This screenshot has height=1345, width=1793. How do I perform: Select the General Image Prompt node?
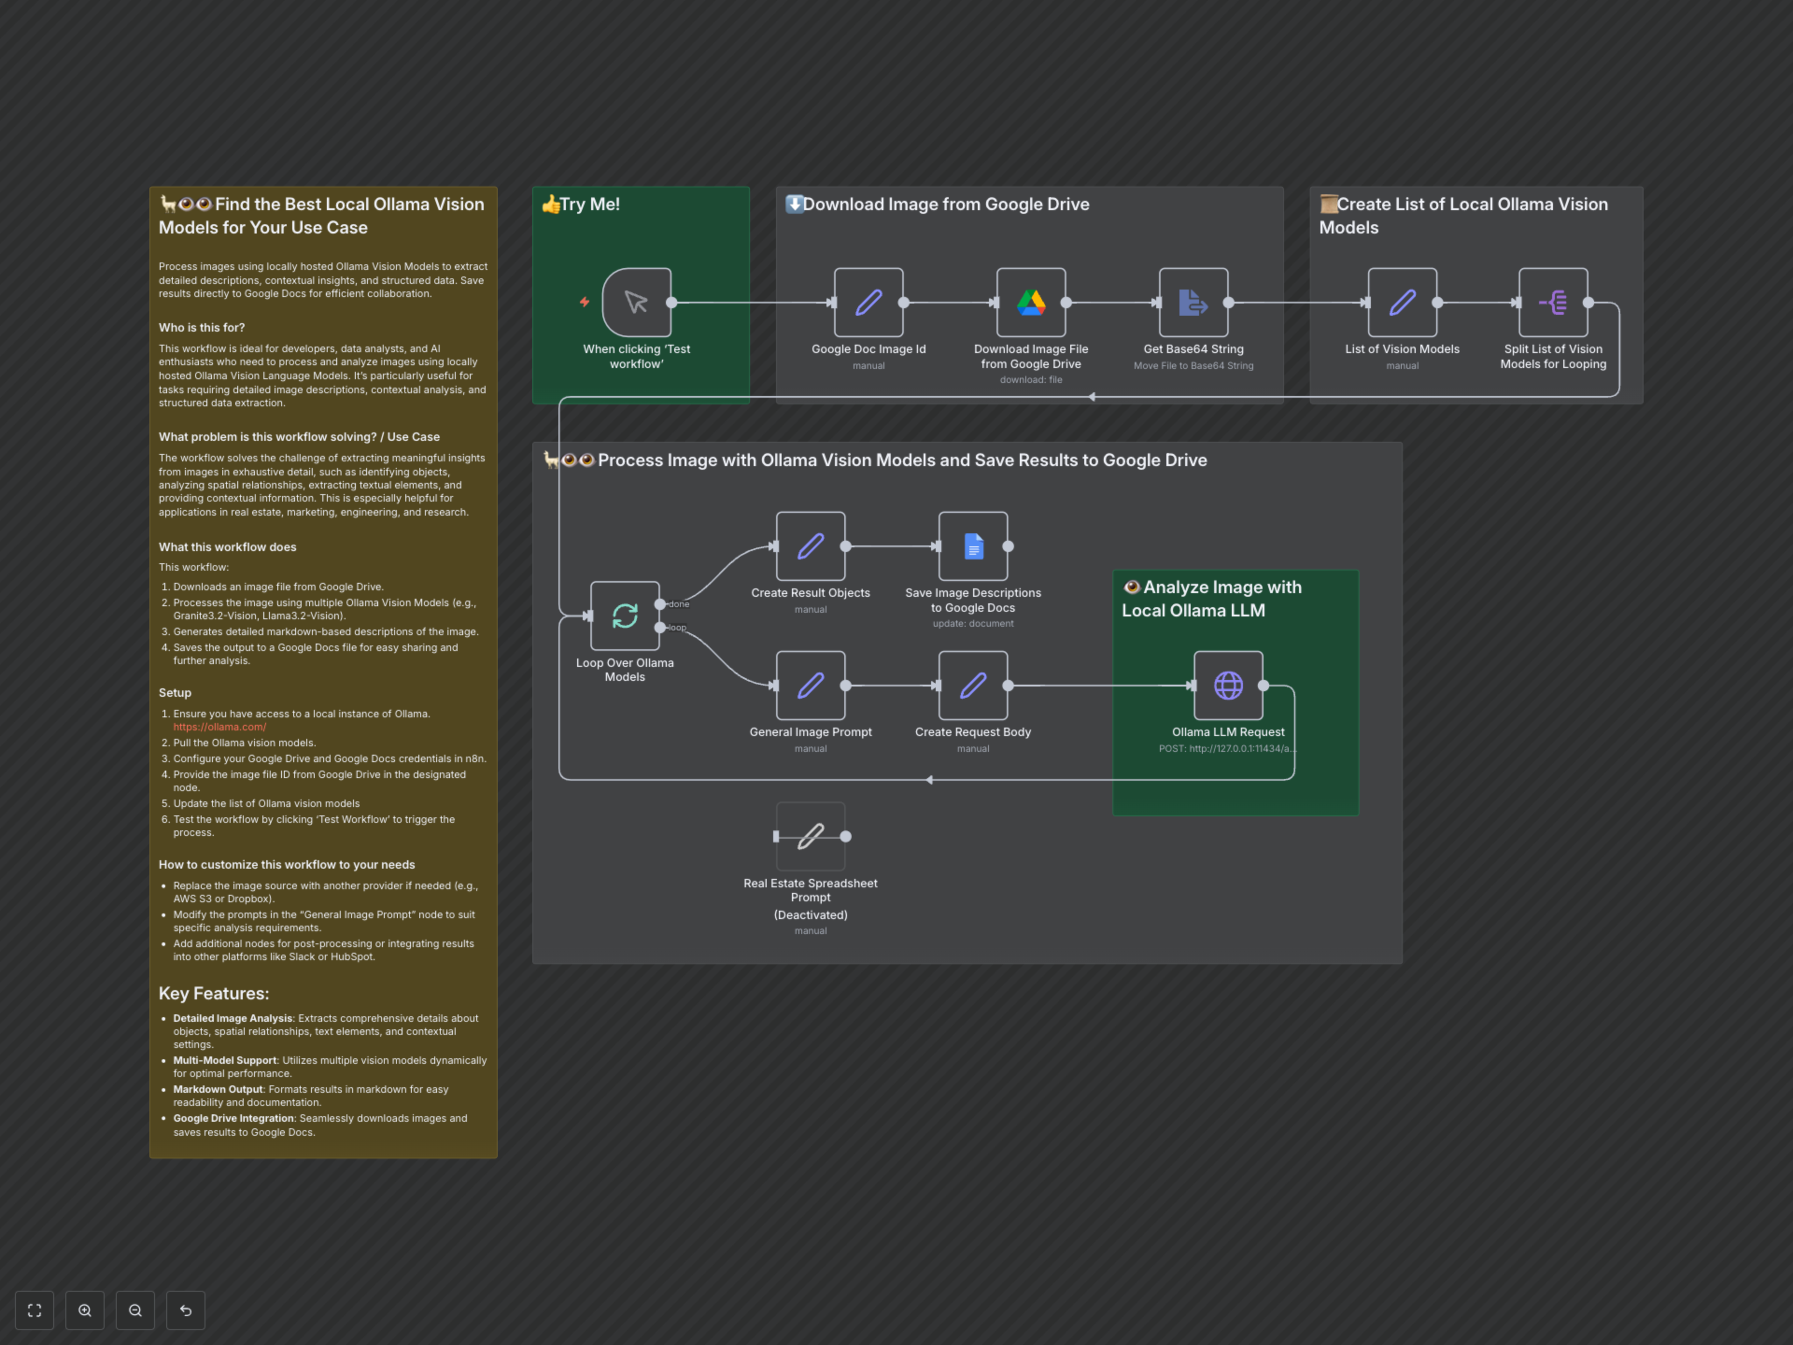810,685
